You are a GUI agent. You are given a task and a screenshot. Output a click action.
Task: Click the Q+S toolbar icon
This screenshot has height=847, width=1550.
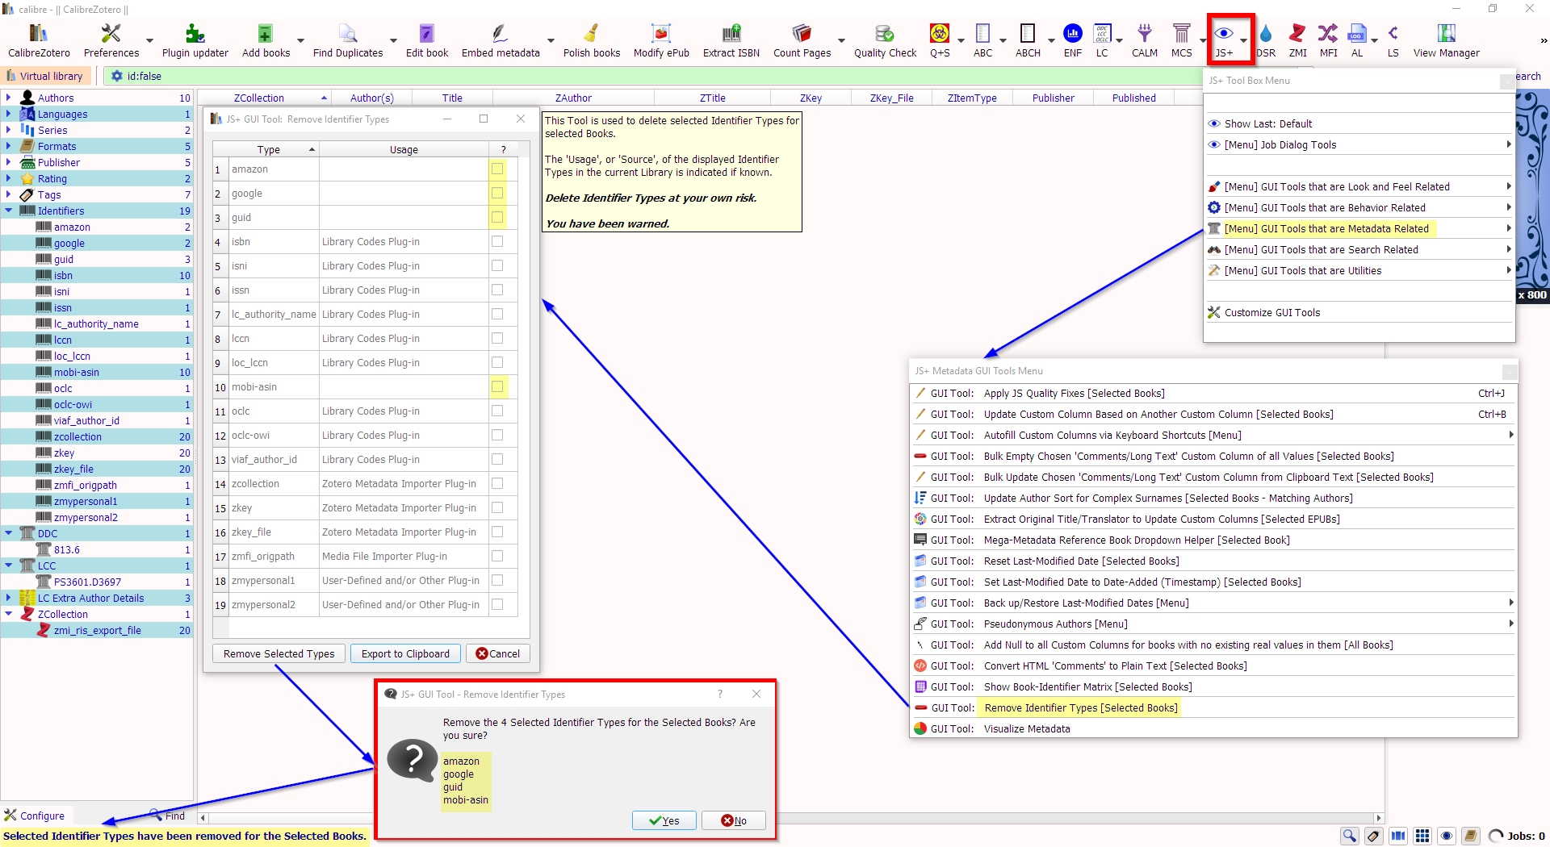tap(940, 40)
